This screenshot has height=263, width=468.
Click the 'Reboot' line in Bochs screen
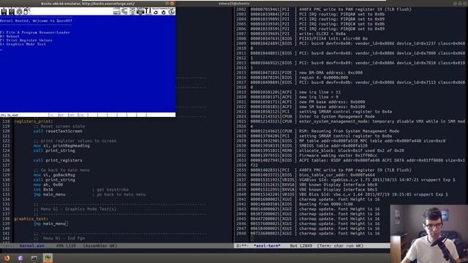[10, 37]
